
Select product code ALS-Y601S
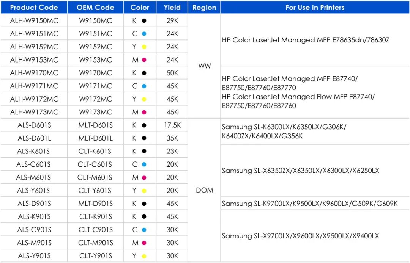pyautogui.click(x=33, y=191)
